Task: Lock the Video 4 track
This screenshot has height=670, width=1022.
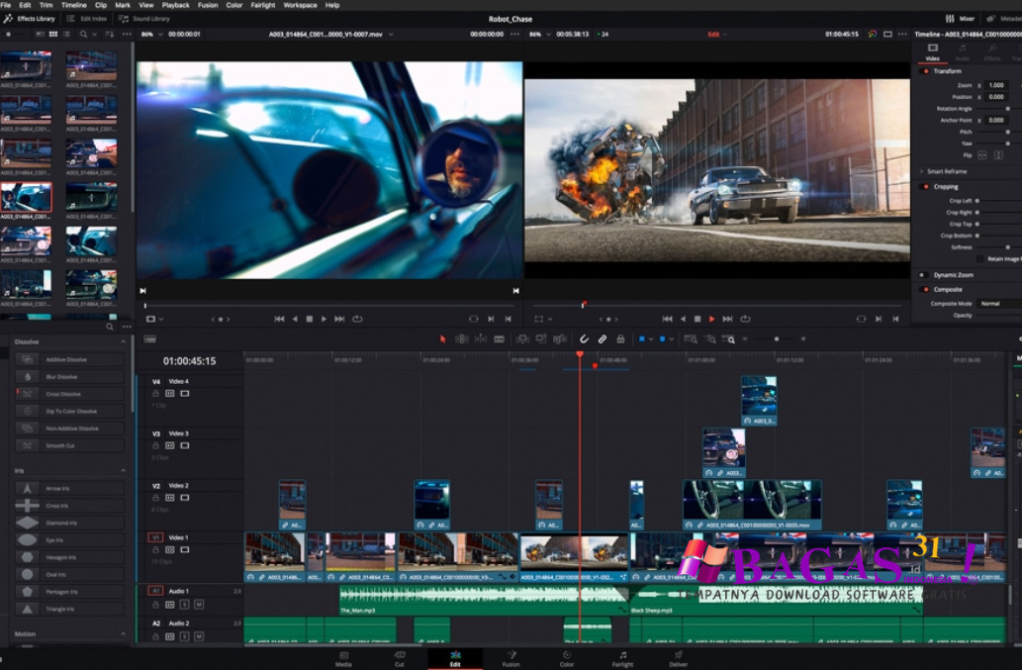Action: (155, 394)
